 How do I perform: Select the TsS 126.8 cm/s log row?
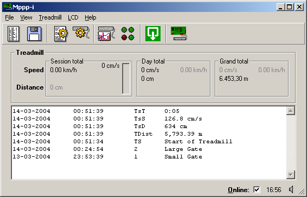pos(149,119)
